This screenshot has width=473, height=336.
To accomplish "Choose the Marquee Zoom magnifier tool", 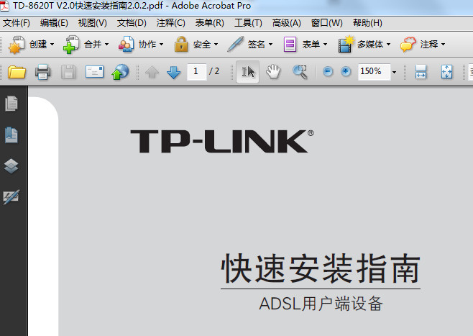I will click(x=300, y=72).
